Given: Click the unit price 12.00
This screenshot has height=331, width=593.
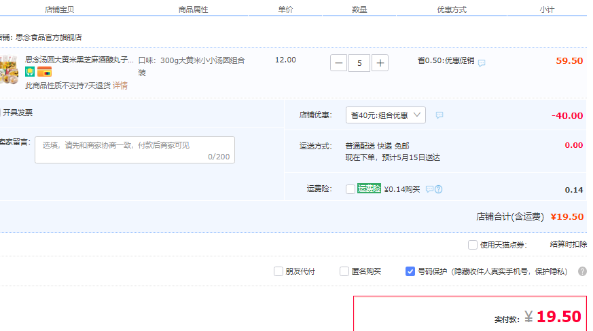Looking at the screenshot, I should point(285,60).
